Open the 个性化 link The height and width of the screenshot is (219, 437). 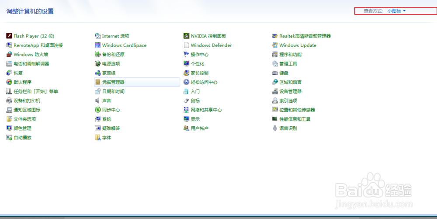(x=198, y=63)
